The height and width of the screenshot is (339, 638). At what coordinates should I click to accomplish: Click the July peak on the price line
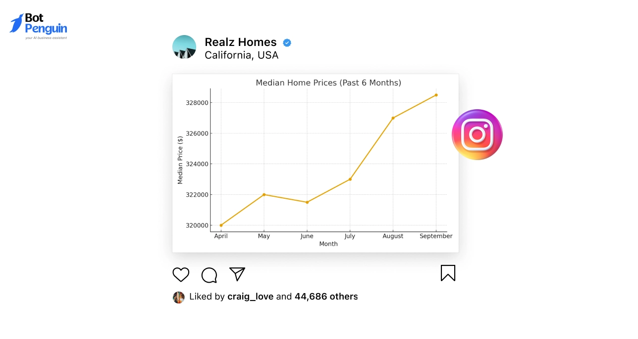coord(350,179)
